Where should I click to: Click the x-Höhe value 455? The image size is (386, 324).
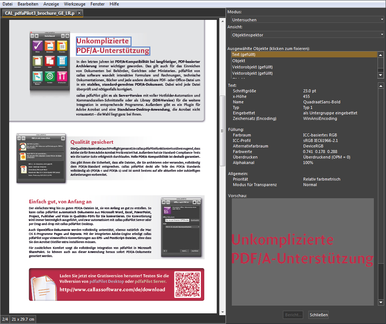[306, 96]
